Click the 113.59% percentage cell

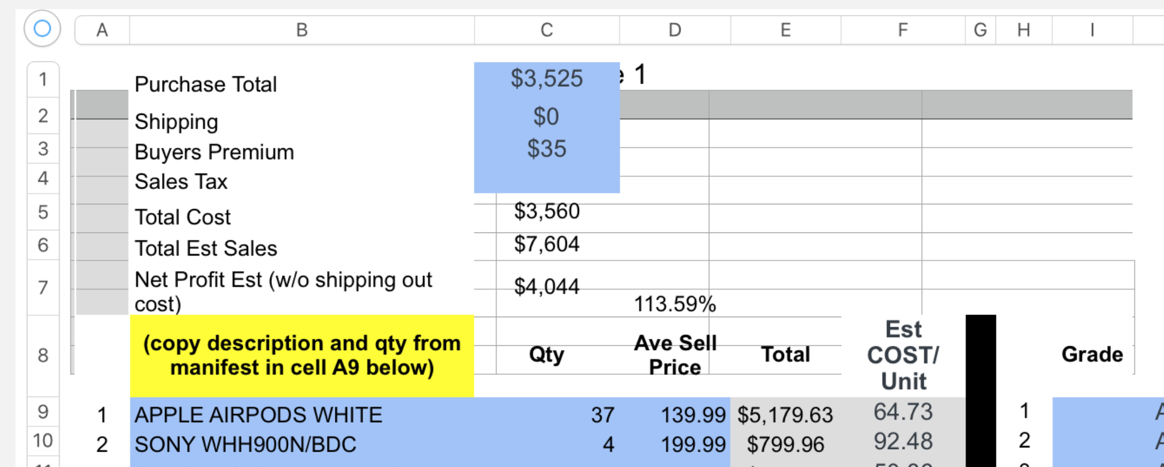click(x=675, y=304)
